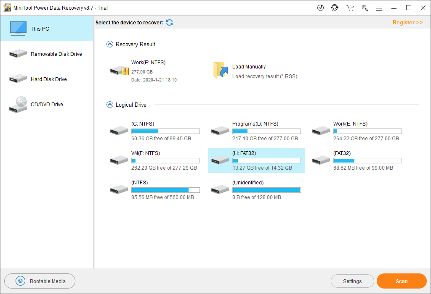Switch to This PC tab

pyautogui.click(x=47, y=29)
